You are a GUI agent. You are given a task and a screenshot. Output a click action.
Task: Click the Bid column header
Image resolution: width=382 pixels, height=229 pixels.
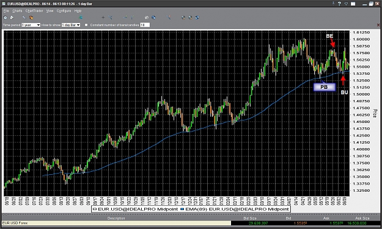(x=288, y=218)
